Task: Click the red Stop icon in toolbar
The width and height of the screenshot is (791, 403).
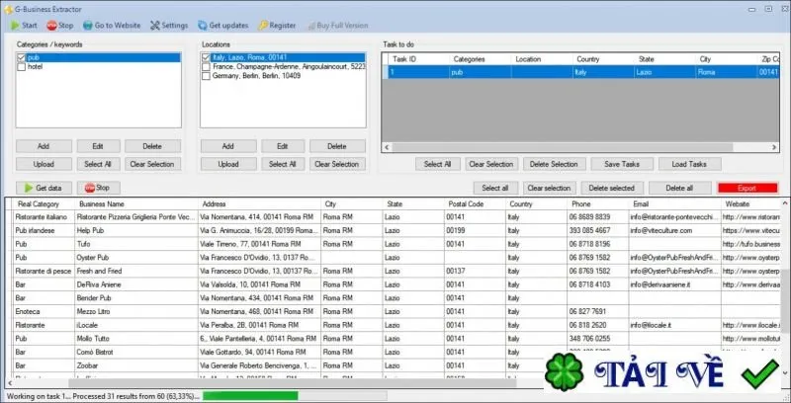Action: [52, 26]
